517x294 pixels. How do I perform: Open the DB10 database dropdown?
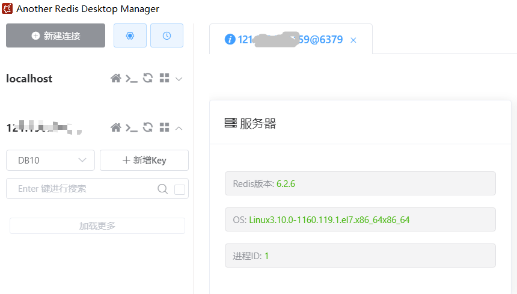pos(50,160)
